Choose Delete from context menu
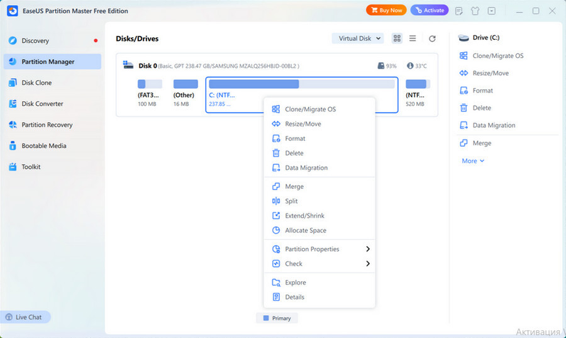This screenshot has height=338, width=566. (x=319, y=153)
